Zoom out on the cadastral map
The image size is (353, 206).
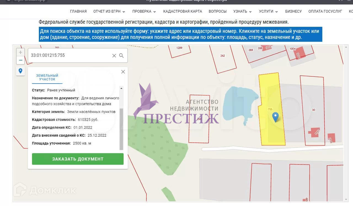click(20, 60)
